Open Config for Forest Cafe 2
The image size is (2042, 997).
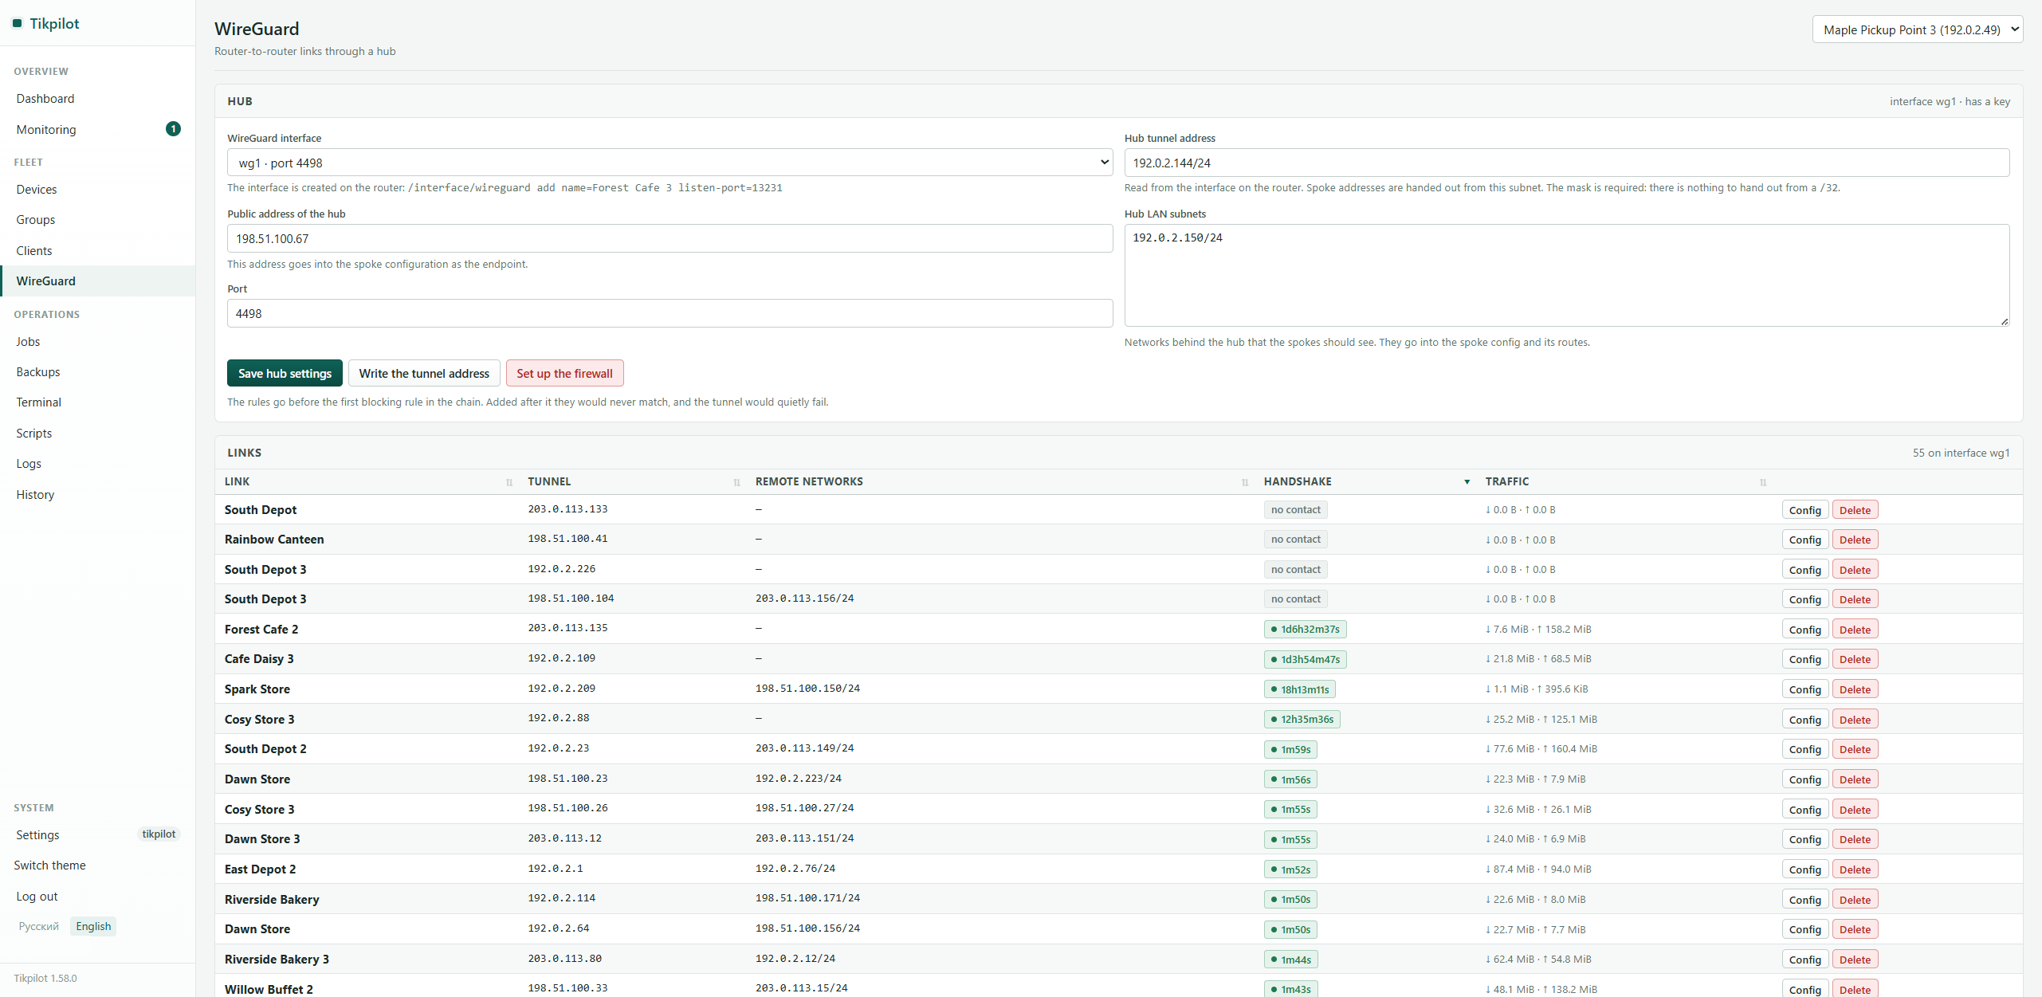pos(1804,630)
